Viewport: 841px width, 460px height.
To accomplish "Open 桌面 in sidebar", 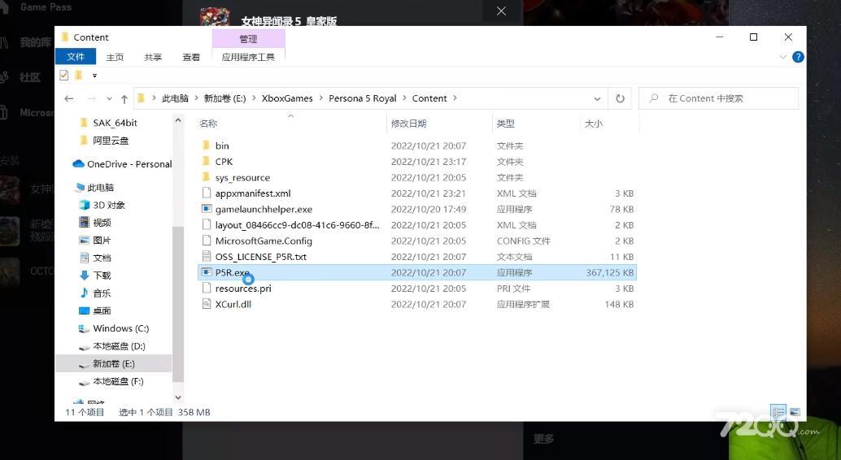I will click(x=95, y=311).
